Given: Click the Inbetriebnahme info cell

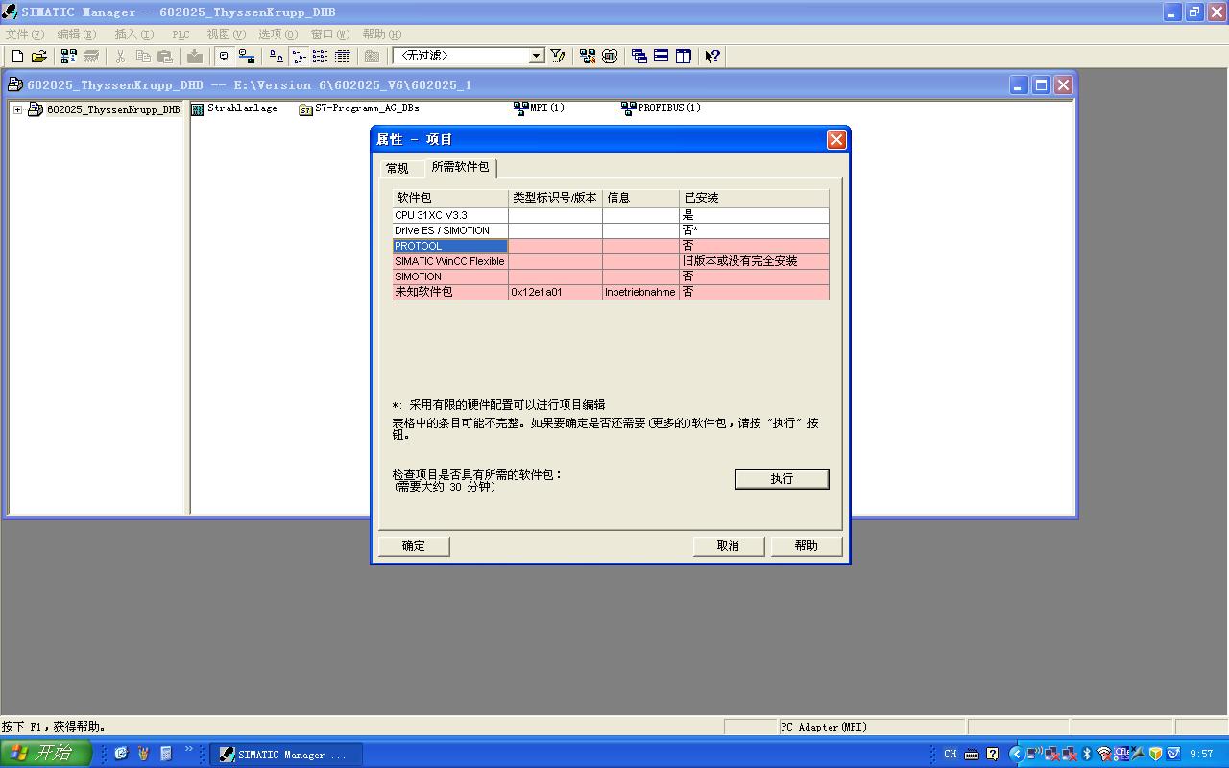Looking at the screenshot, I should point(640,292).
